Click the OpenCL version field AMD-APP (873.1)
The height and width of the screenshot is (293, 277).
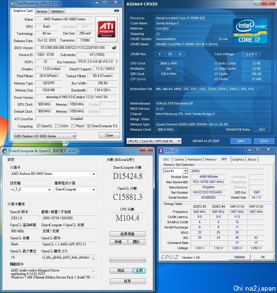(x=69, y=244)
